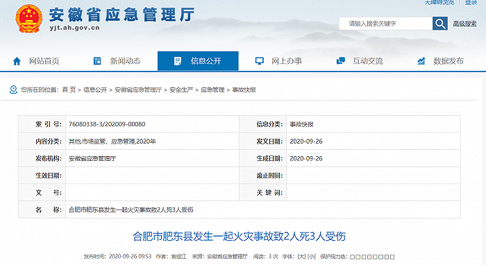This screenshot has height=265, width=486.
Task: Click the home icon beside 网站首页
Action: (x=17, y=61)
